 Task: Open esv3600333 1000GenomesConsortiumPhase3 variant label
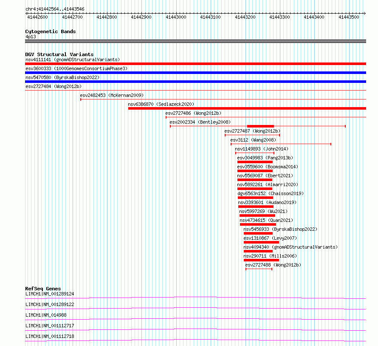tap(76, 68)
